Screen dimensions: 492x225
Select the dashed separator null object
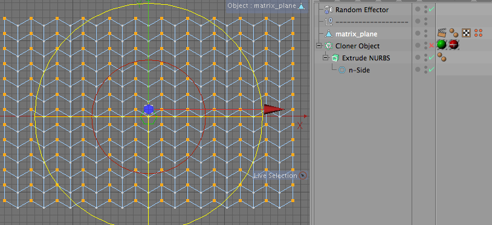click(372, 22)
